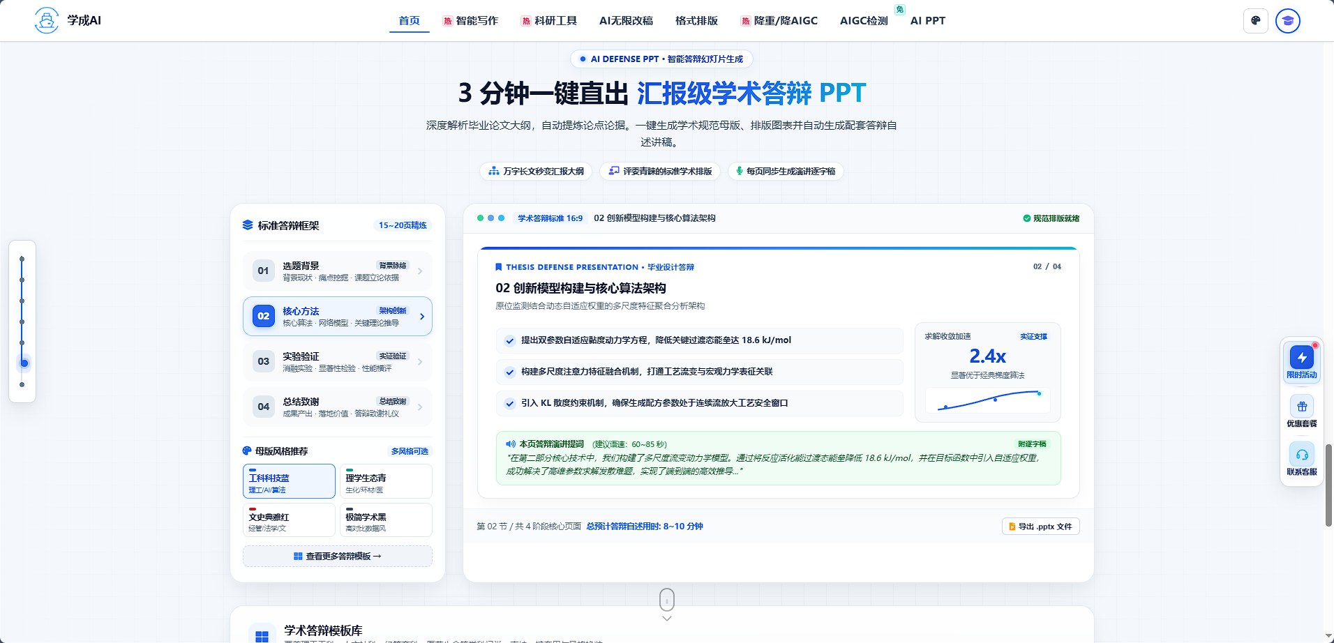Click the org-chart icon in 万字长文秒变汇报大纲
This screenshot has width=1334, height=643.
pos(494,171)
